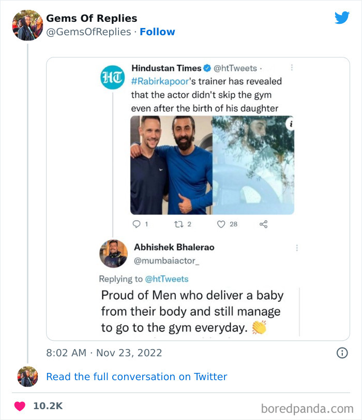Open the 'Read the full conversation on Twitter' link
This screenshot has height=420, width=362.
[x=137, y=376]
